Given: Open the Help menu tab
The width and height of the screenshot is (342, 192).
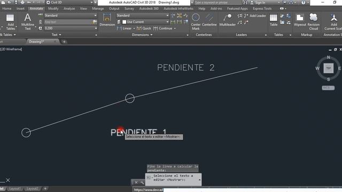Looking at the screenshot, I should point(202,9).
